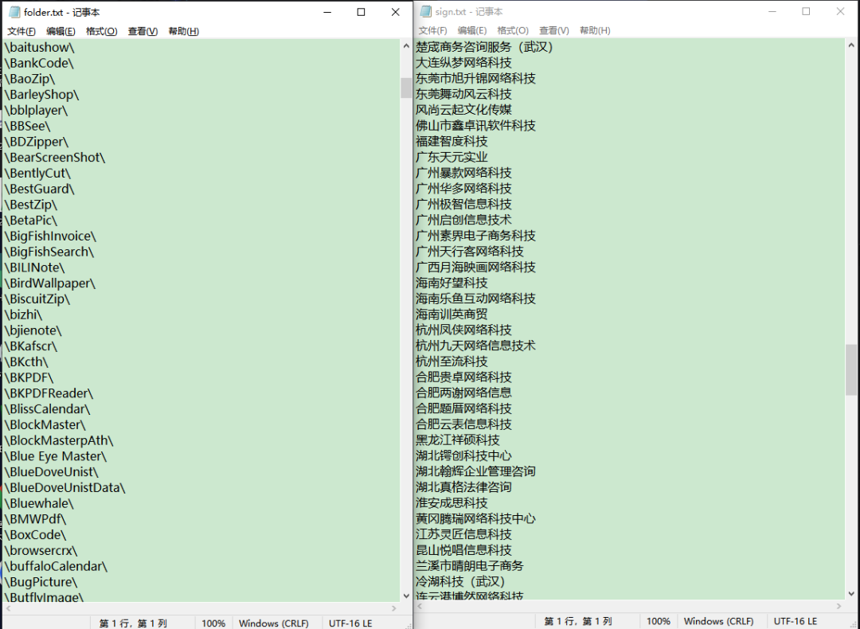
Task: Click scroll-up arrow in folder.txt window
Action: click(x=406, y=46)
